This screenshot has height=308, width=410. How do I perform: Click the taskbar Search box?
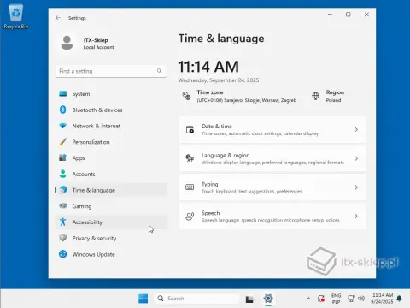(x=196, y=299)
